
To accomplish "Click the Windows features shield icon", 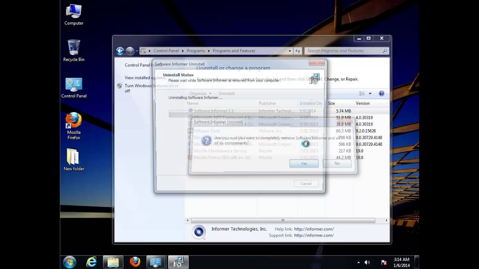I will coord(119,86).
